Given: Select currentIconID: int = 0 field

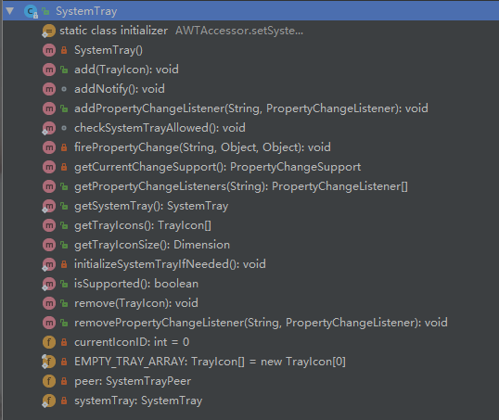Looking at the screenshot, I should pyautogui.click(x=132, y=342).
